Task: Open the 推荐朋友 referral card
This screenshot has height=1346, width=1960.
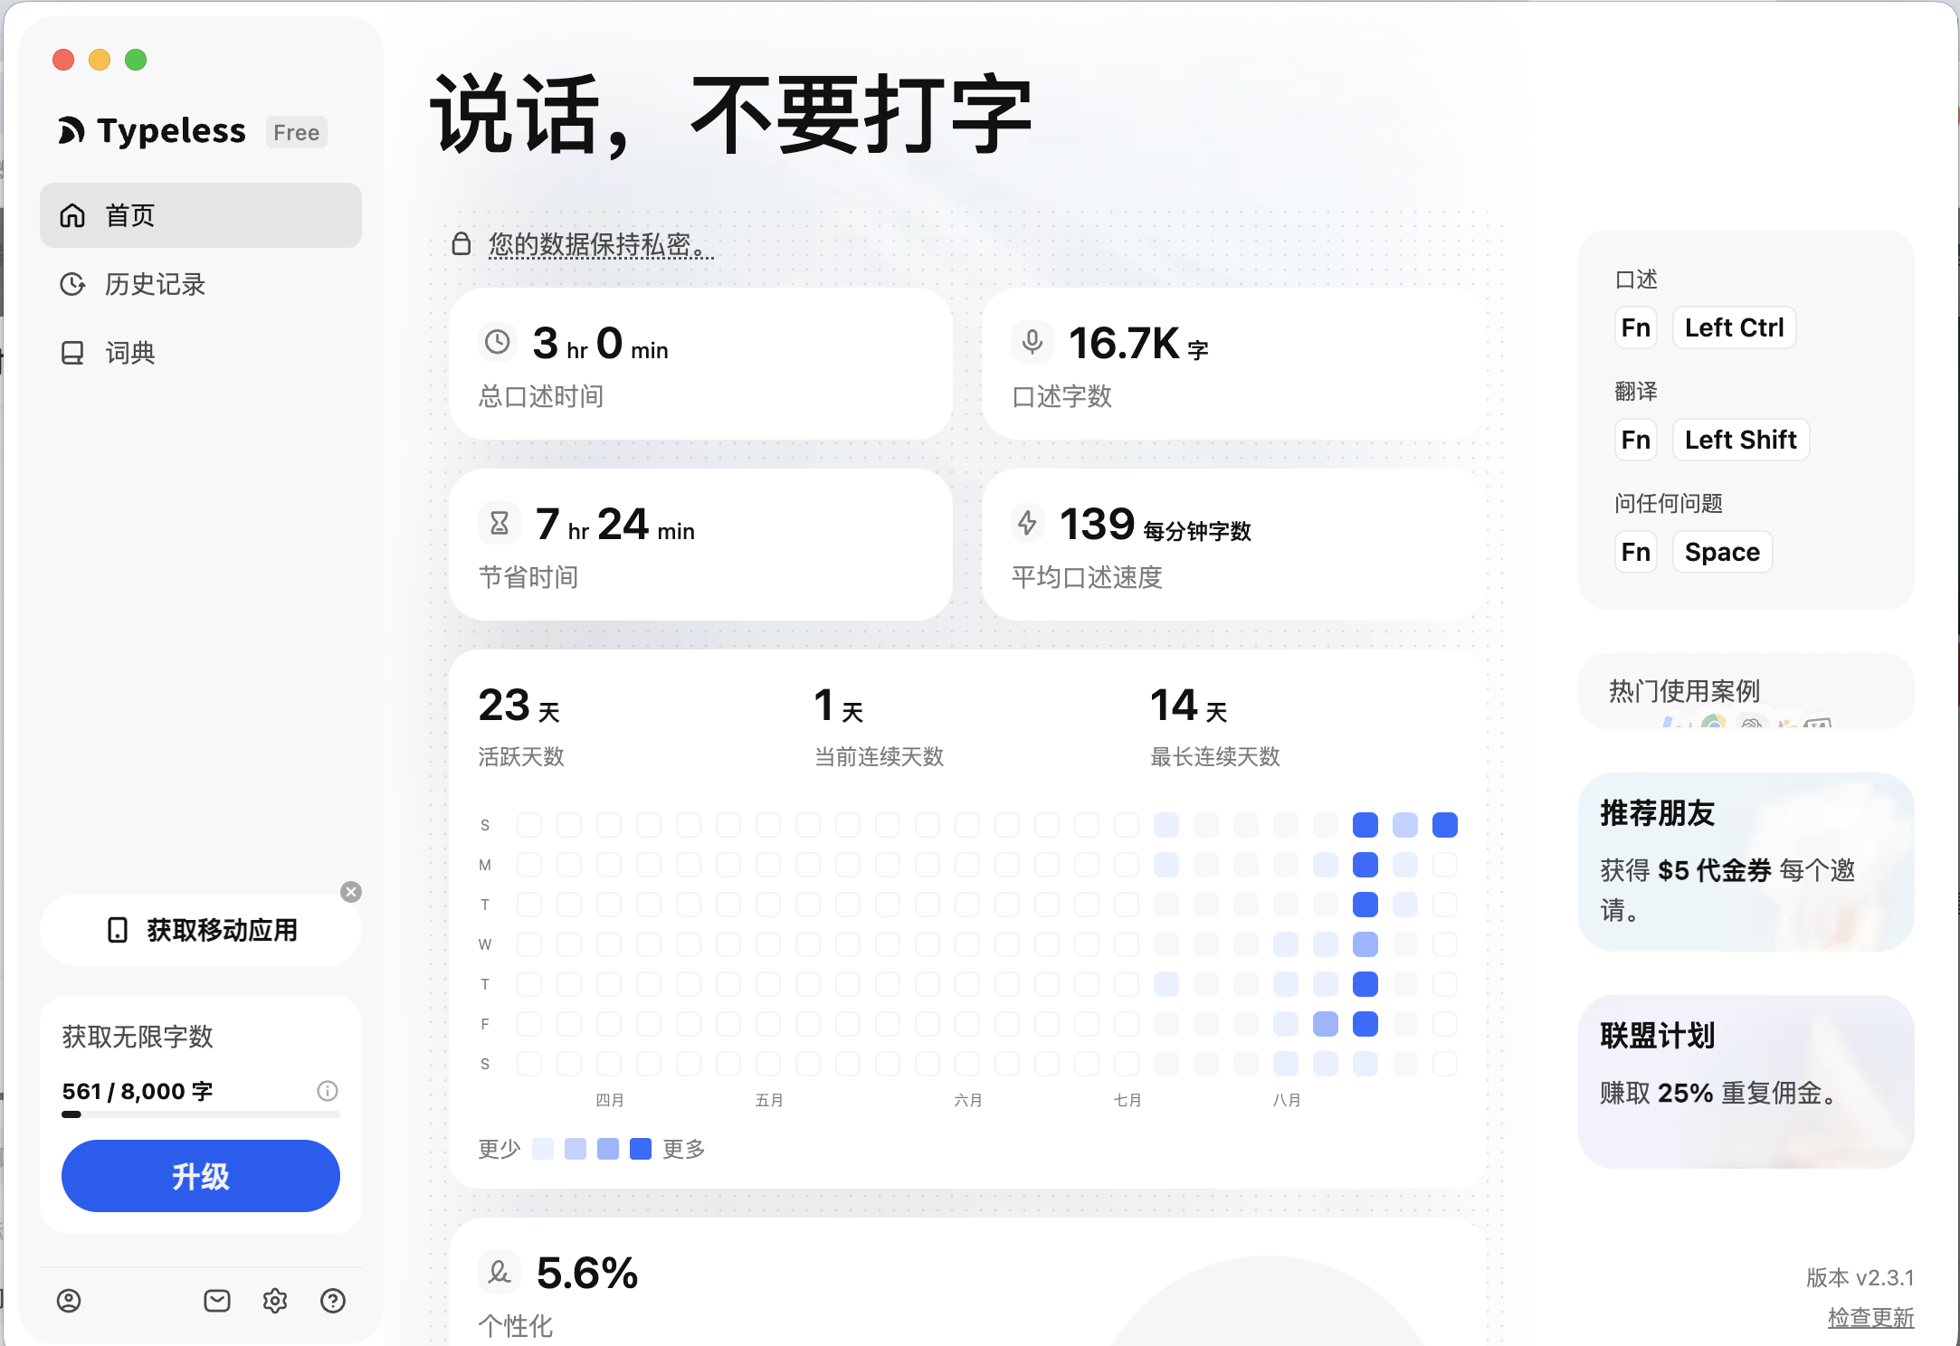Action: pyautogui.click(x=1746, y=861)
